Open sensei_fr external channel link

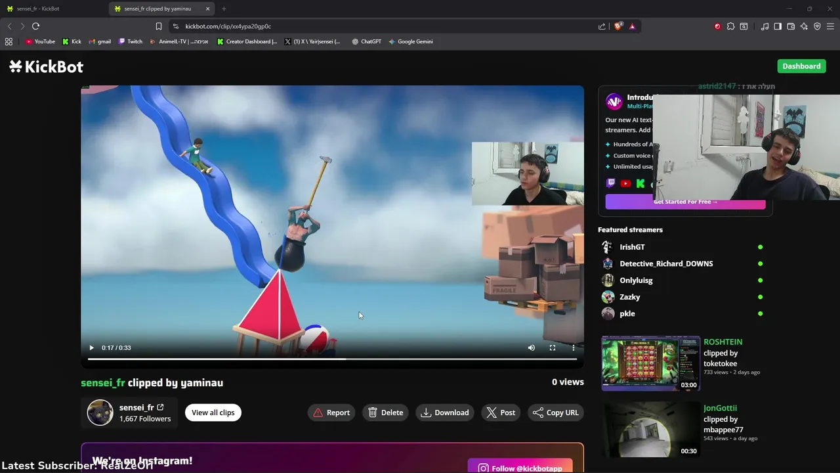click(160, 407)
